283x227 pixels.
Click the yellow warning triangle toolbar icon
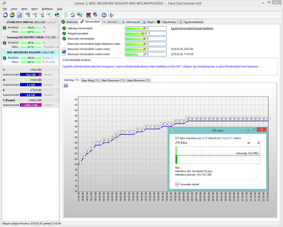(x=12, y=15)
